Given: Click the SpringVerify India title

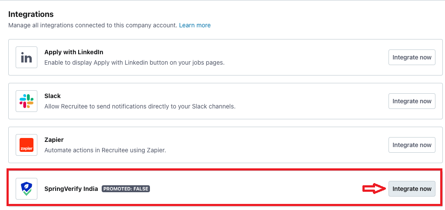Looking at the screenshot, I should point(71,189).
